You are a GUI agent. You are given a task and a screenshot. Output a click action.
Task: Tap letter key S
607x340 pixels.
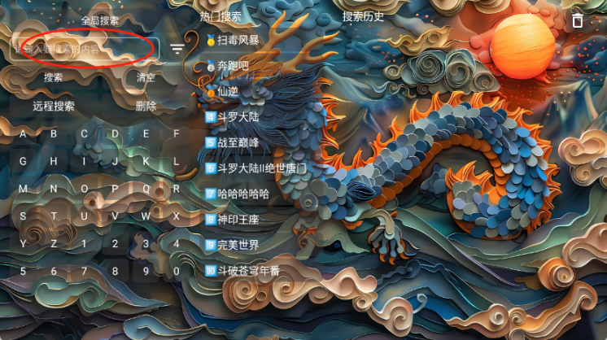coord(23,216)
